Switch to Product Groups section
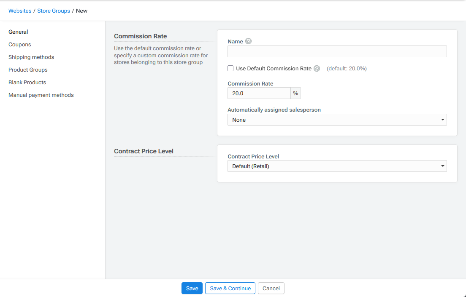Image resolution: width=466 pixels, height=297 pixels. tap(28, 70)
